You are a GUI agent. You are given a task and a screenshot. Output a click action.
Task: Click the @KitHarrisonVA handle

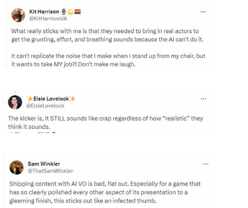tap(48, 19)
